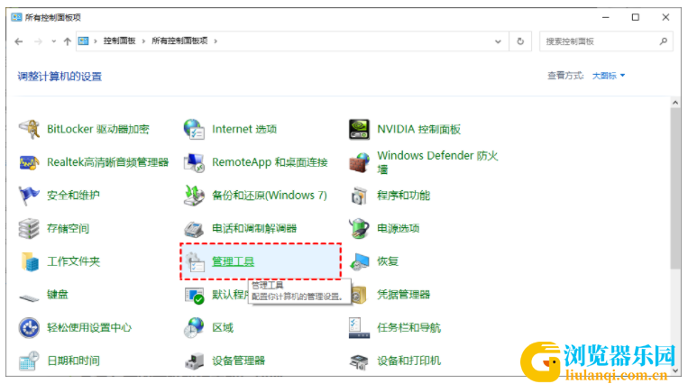Open BitLocker 驱动器加密 icon
This screenshot has width=688, height=384.
click(30, 129)
